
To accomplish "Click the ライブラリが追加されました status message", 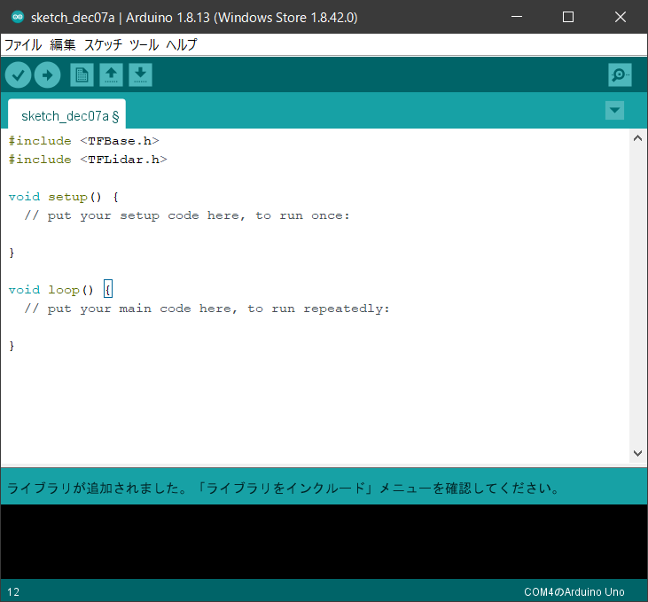I will [x=284, y=488].
